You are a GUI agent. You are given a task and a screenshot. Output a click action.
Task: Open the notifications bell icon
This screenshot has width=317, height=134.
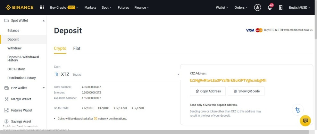(x=270, y=7)
